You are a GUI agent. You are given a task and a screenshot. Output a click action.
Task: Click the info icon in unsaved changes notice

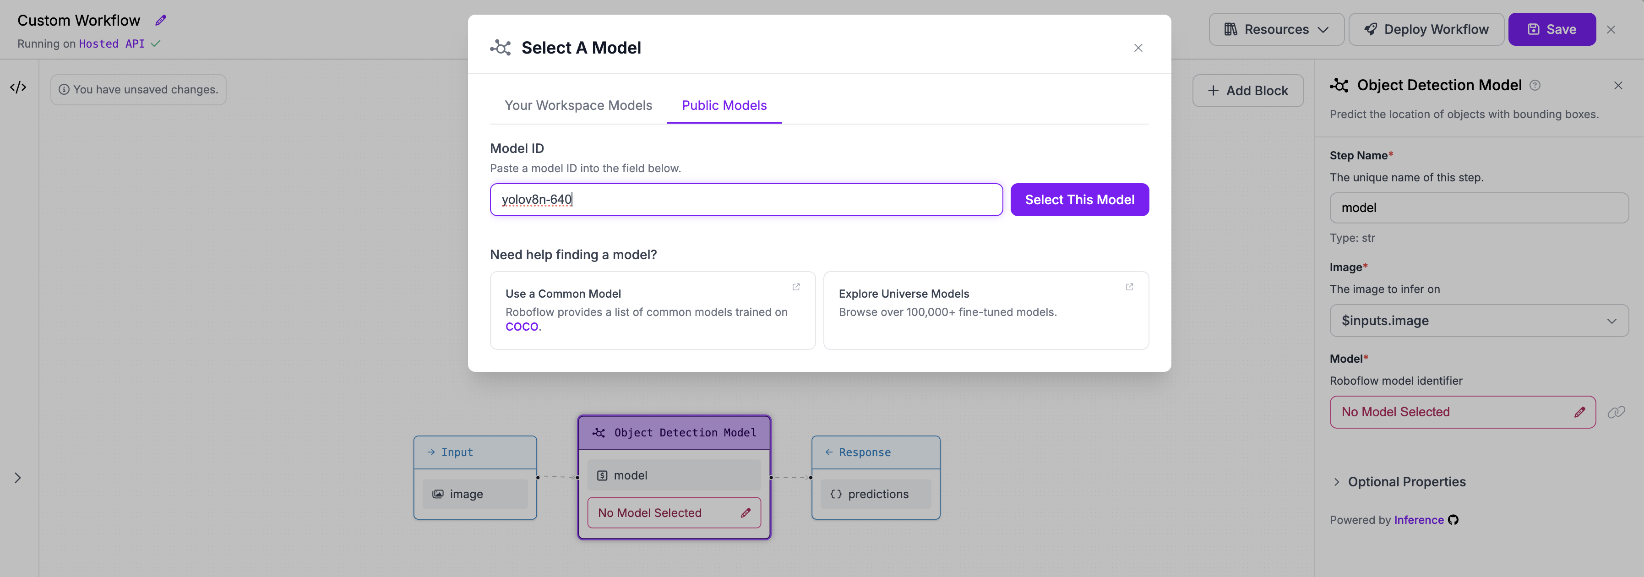[x=64, y=90]
